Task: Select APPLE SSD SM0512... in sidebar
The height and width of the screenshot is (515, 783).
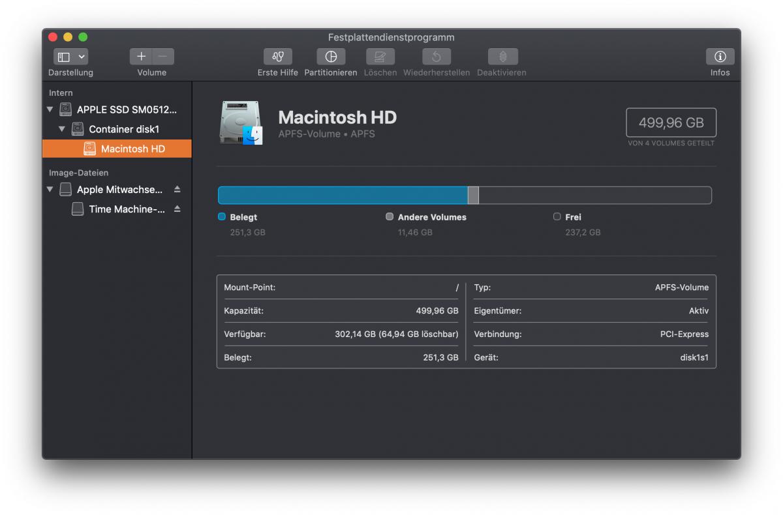Action: coord(117,110)
